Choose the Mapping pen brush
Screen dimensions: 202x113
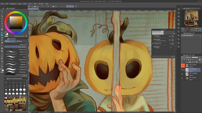[15, 59]
